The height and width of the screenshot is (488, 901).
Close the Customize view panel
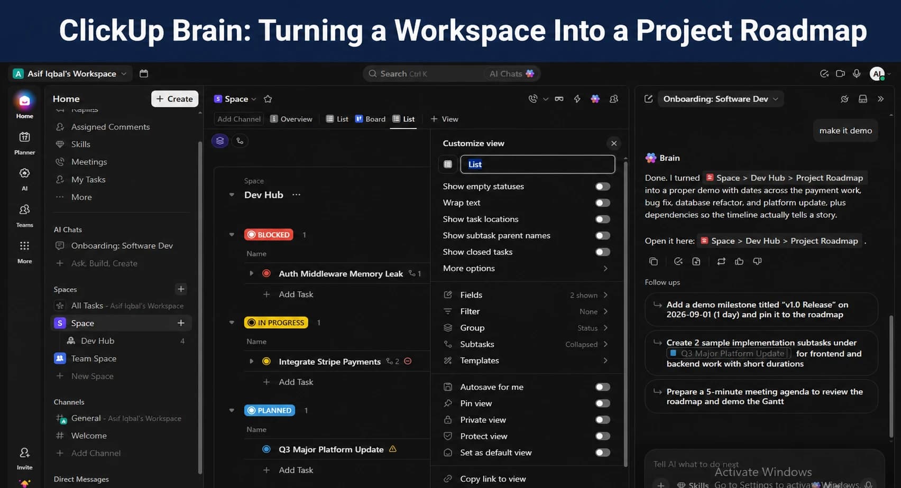pos(613,143)
